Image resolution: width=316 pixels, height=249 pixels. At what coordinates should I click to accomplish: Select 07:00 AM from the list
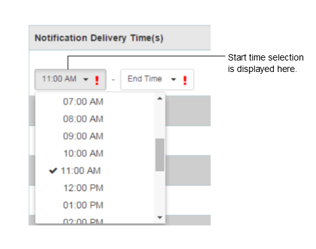[x=95, y=102]
